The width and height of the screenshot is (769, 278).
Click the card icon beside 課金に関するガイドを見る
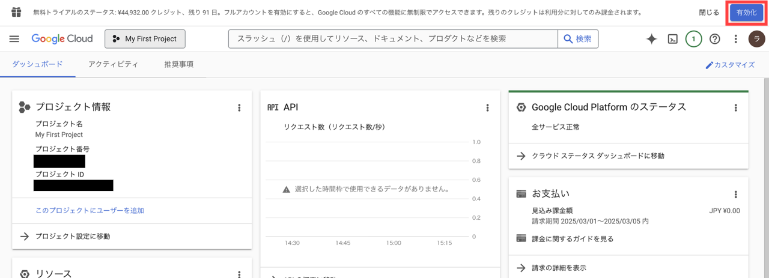click(x=521, y=238)
